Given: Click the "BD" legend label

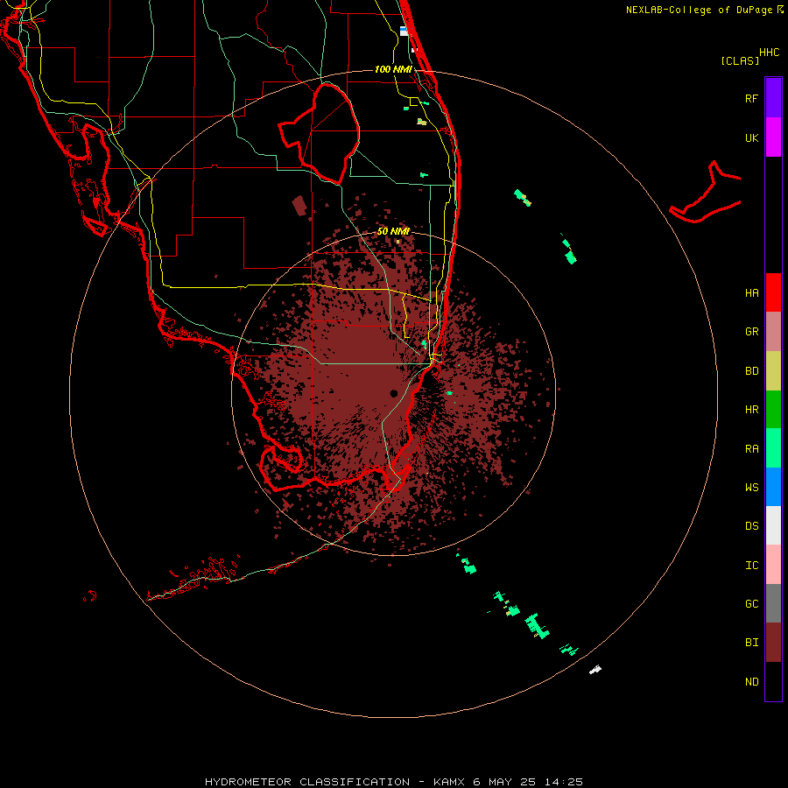Looking at the screenshot, I should click(x=751, y=371).
